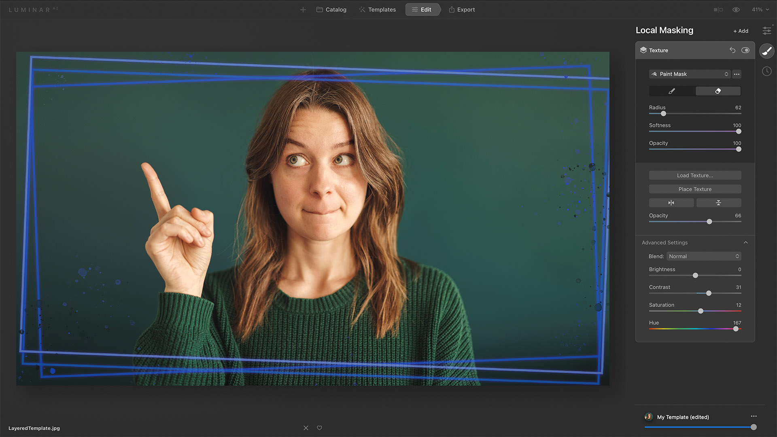
Task: Open the Paint Mask dropdown
Action: (x=690, y=74)
